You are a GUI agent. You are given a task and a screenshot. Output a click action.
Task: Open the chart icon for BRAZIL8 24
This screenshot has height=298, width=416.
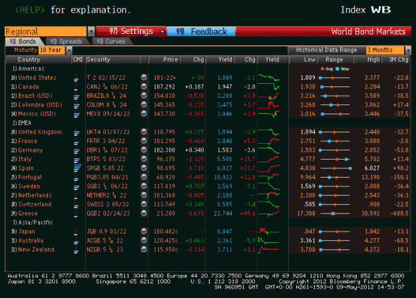point(144,95)
